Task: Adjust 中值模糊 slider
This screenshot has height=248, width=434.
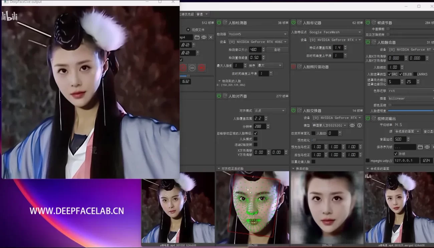Action: 411,29
